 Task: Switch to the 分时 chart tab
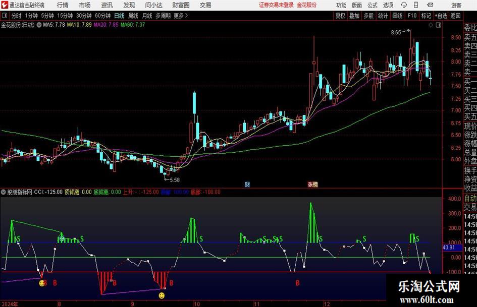click(x=16, y=16)
